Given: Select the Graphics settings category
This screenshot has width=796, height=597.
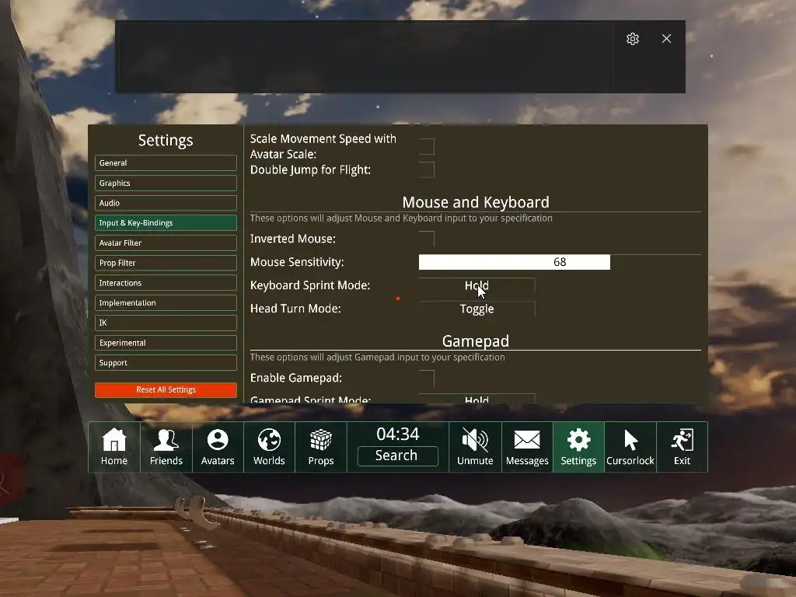Looking at the screenshot, I should pyautogui.click(x=166, y=183).
